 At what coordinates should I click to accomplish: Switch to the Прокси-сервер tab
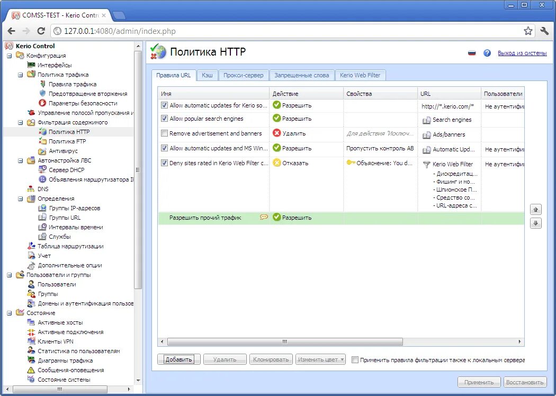[244, 75]
